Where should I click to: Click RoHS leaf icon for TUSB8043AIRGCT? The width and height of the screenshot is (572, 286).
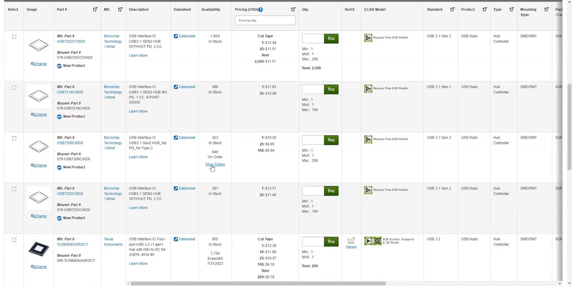point(351,240)
